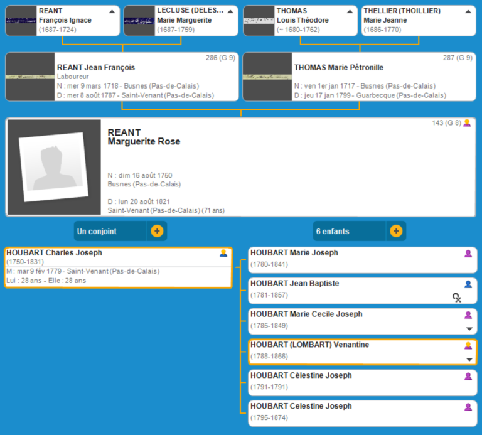Expand ancestors of THELLIER Marie Jeanne

pyautogui.click(x=468, y=11)
